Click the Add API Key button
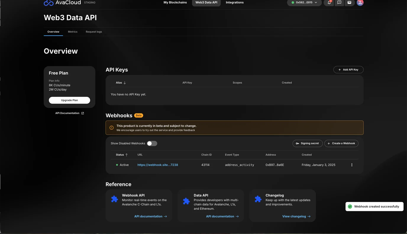The width and height of the screenshot is (407, 234). pyautogui.click(x=348, y=70)
